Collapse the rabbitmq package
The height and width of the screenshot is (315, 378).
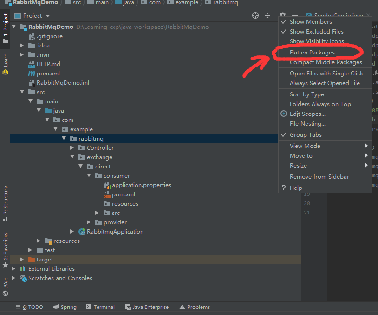tap(64, 138)
